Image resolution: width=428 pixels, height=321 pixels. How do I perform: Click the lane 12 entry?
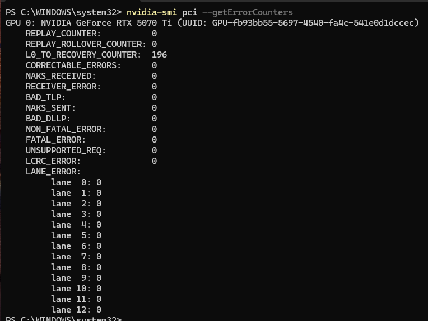76,309
